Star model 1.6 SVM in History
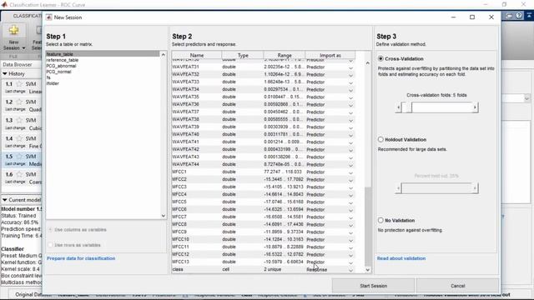The width and height of the screenshot is (534, 300). coord(19,174)
